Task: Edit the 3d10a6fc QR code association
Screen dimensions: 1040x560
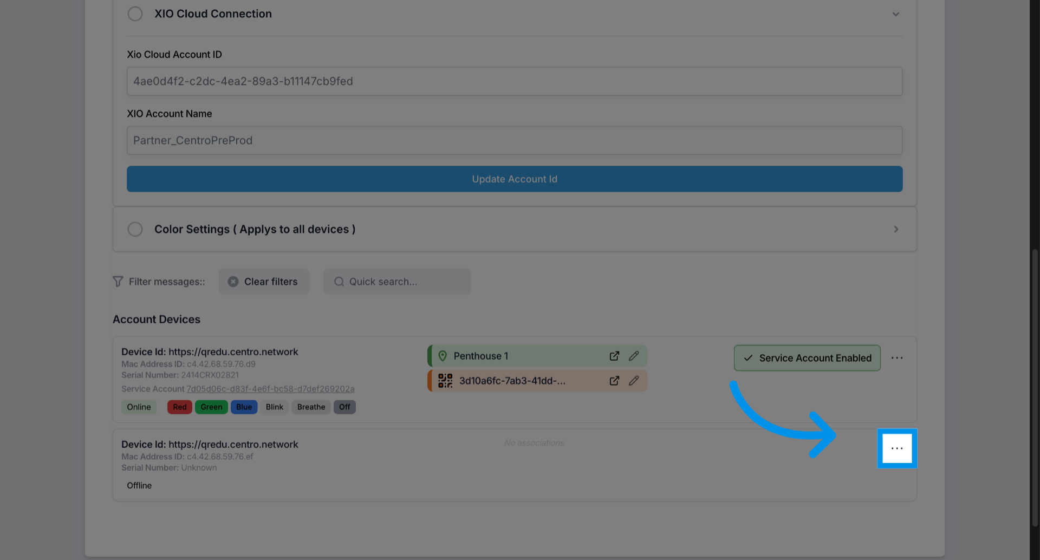Action: pyautogui.click(x=634, y=381)
